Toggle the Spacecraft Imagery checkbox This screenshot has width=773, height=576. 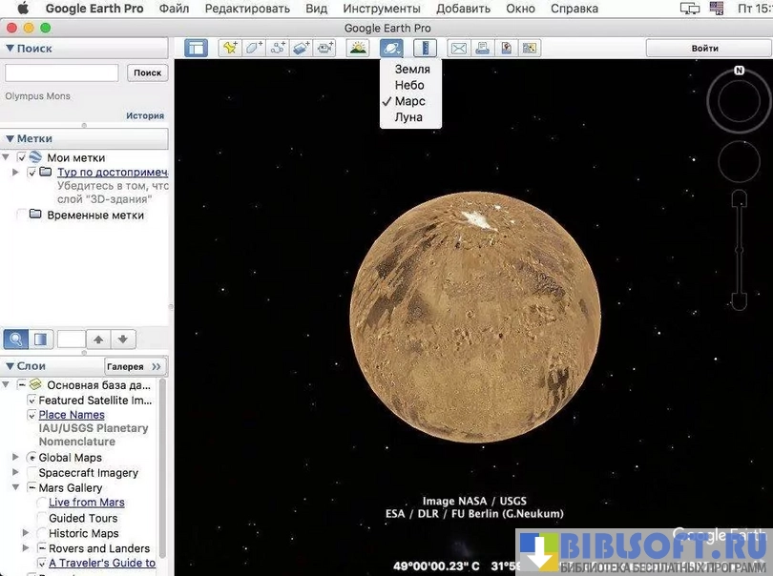click(x=31, y=473)
